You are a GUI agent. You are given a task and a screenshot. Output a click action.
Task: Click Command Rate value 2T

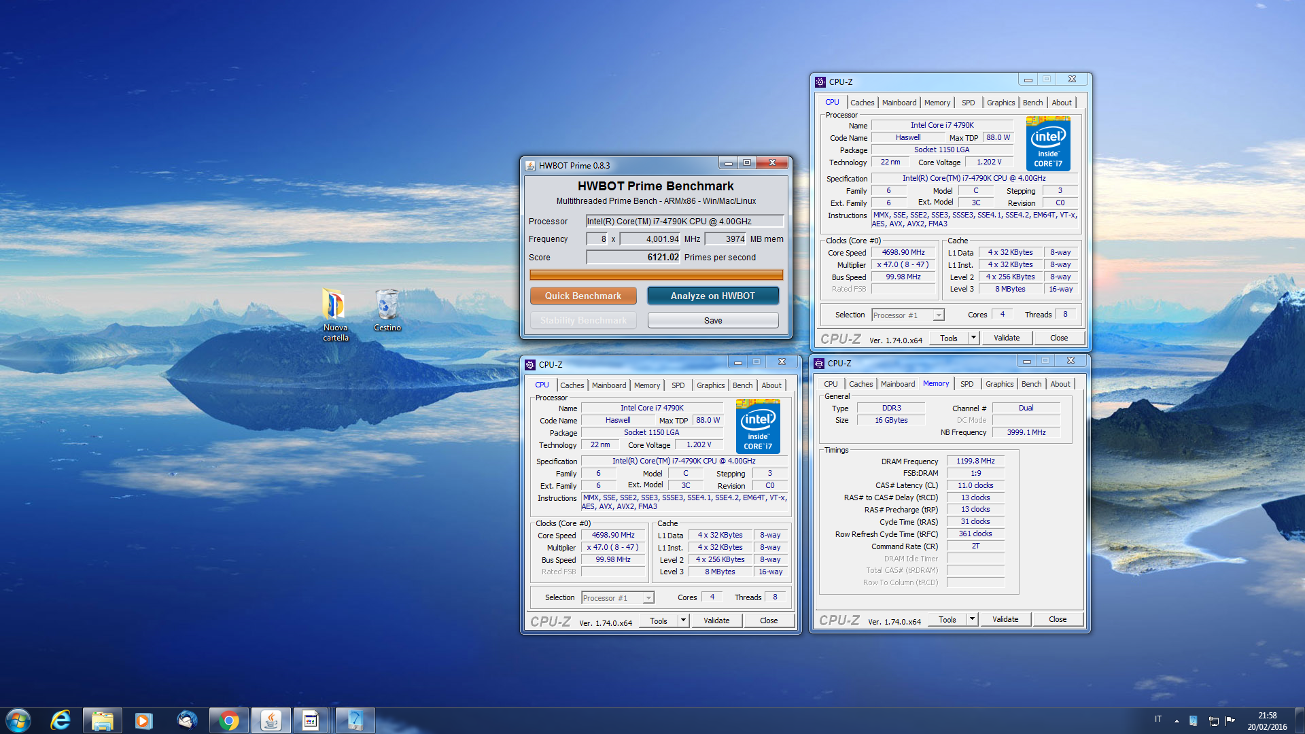[975, 546]
